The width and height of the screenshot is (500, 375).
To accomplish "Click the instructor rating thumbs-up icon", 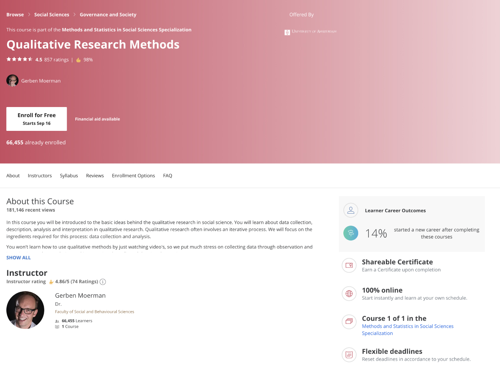I will pyautogui.click(x=51, y=282).
